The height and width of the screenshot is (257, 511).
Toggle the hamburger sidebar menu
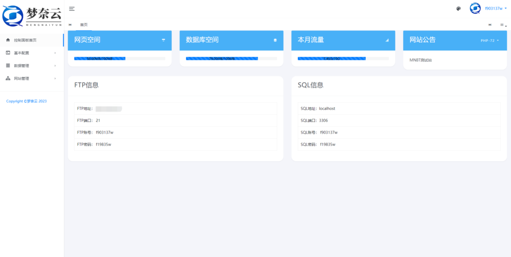[x=72, y=9]
